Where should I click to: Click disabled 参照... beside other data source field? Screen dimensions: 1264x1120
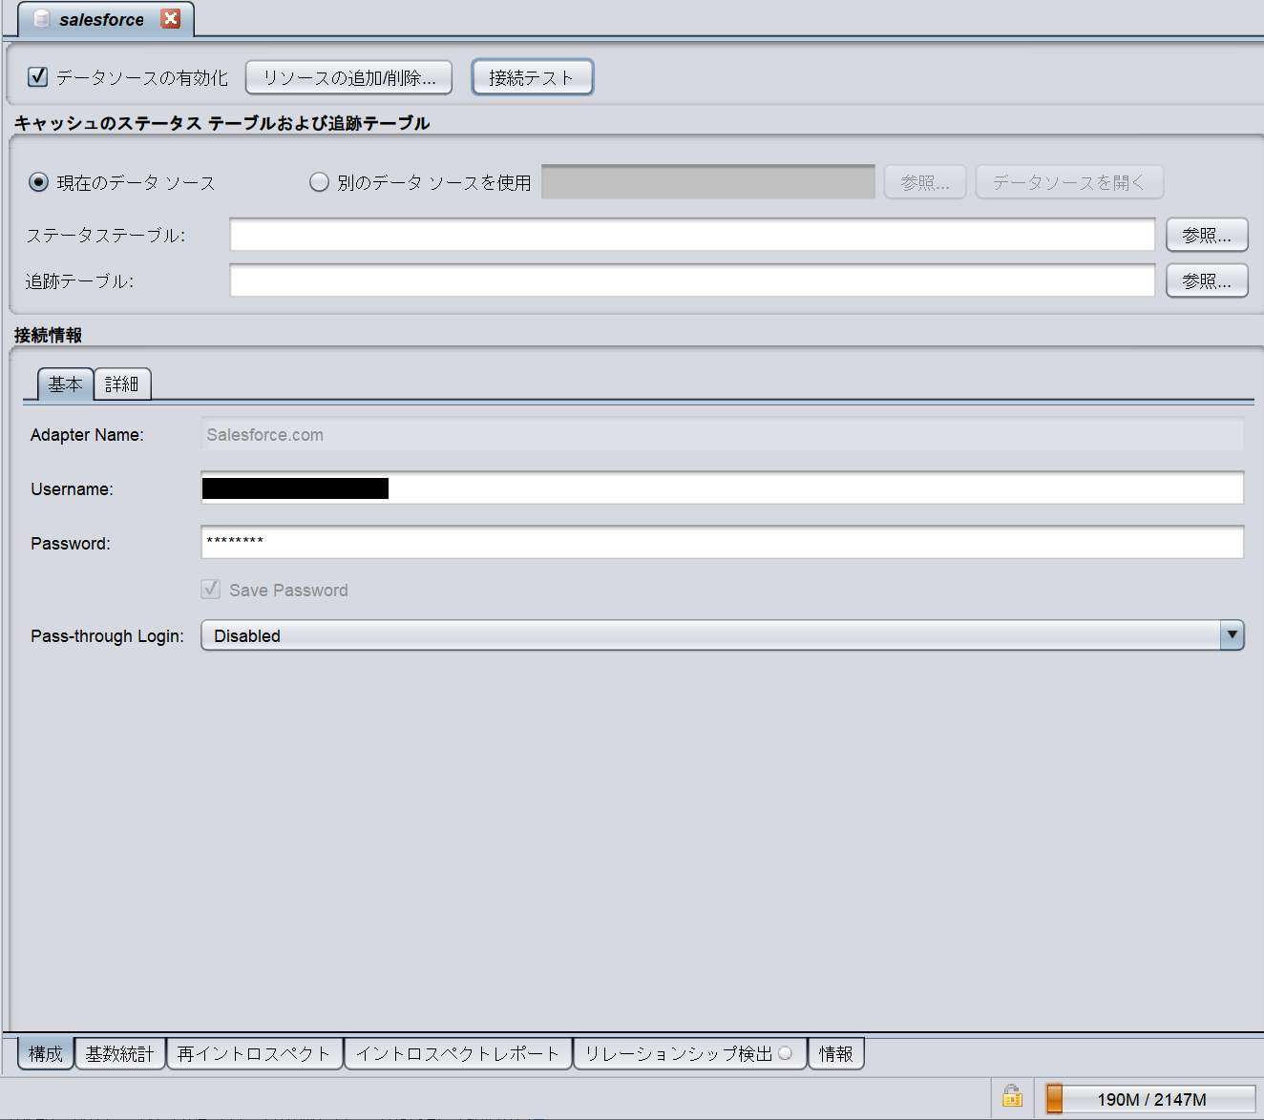925,182
